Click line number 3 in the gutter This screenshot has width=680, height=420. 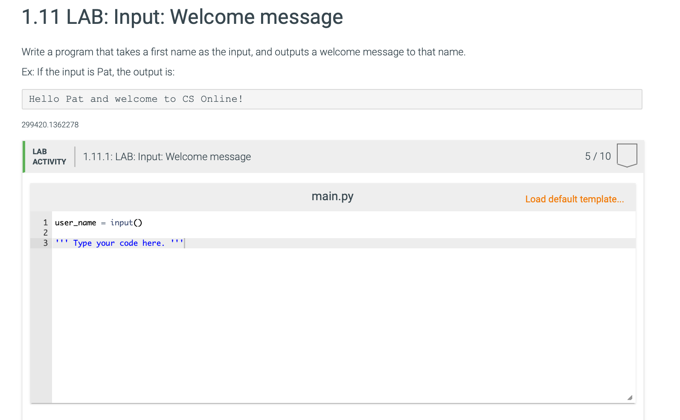pyautogui.click(x=45, y=243)
